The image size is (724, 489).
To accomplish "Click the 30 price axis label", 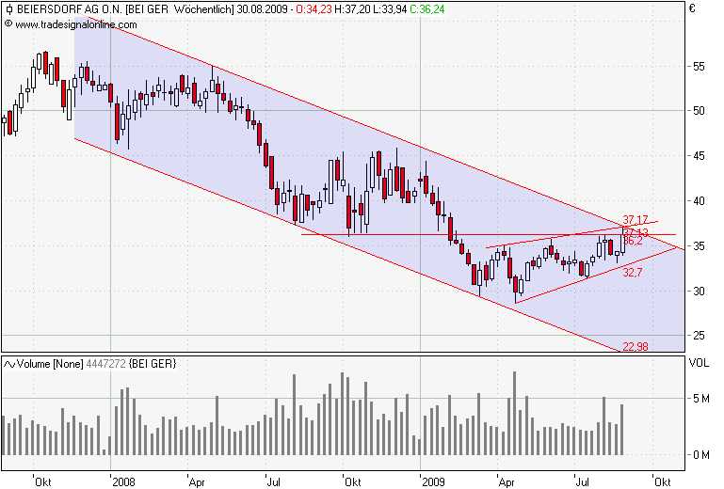I will [x=699, y=292].
